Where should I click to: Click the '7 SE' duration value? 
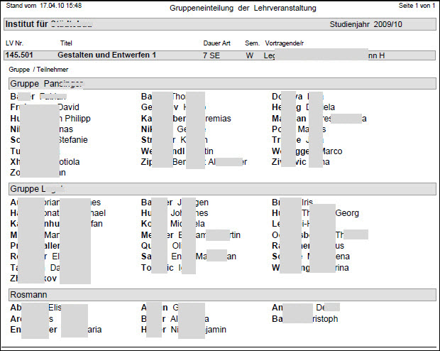(211, 55)
